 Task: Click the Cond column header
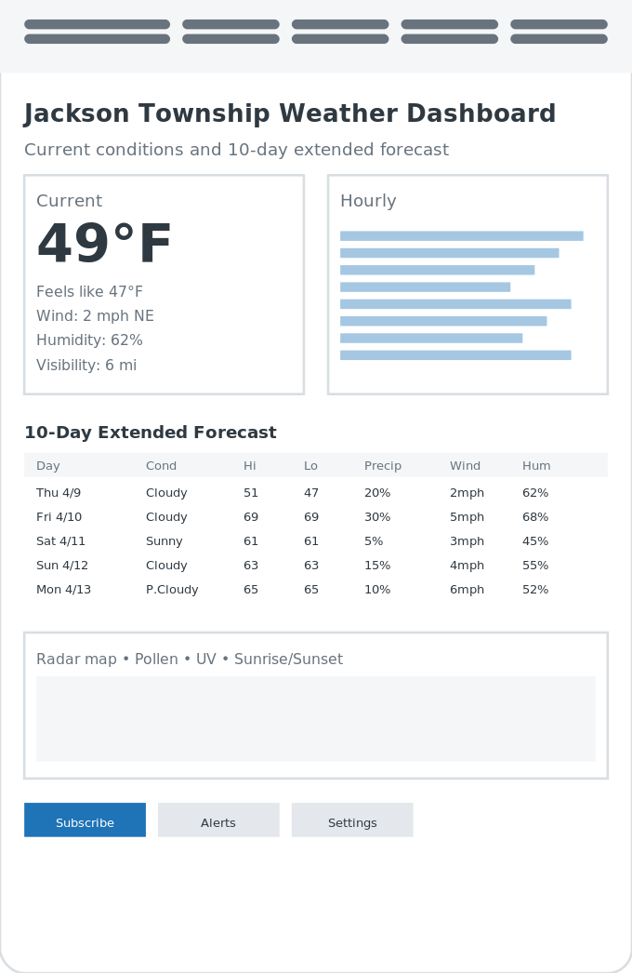[162, 465]
